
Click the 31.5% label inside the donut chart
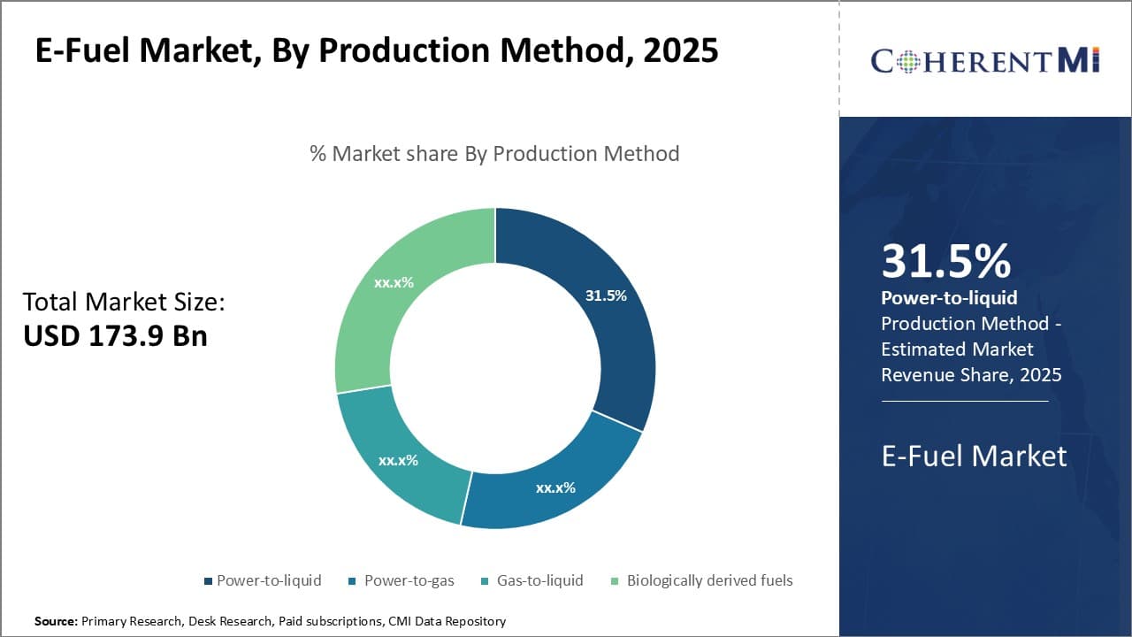(606, 296)
